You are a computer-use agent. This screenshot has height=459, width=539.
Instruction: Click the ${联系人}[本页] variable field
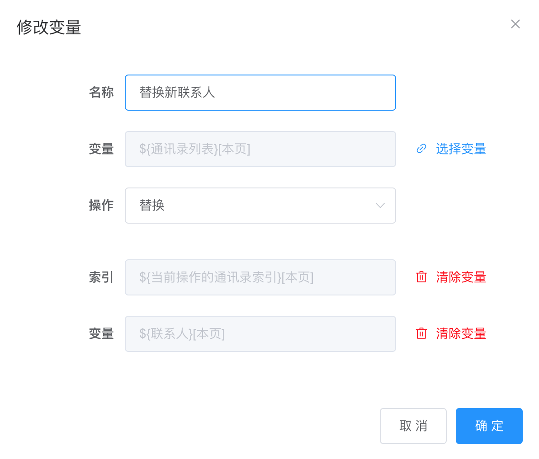point(260,333)
